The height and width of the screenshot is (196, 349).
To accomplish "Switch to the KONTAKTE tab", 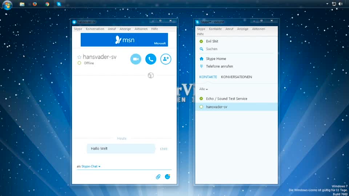I will [208, 77].
